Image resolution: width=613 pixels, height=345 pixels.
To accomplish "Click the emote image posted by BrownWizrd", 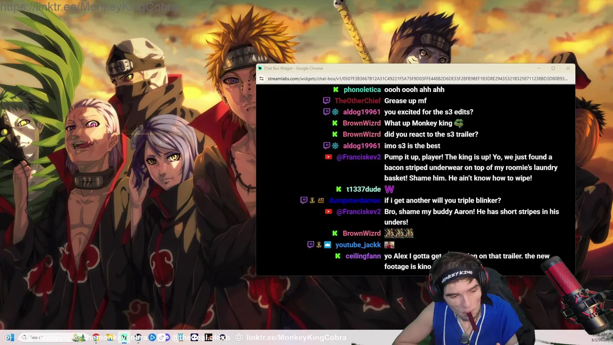I will [399, 233].
